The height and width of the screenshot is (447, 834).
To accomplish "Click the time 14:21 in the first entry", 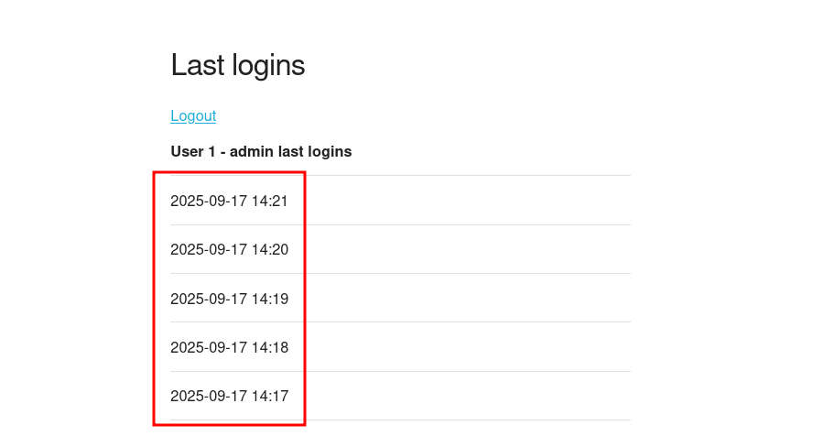I will pos(270,201).
